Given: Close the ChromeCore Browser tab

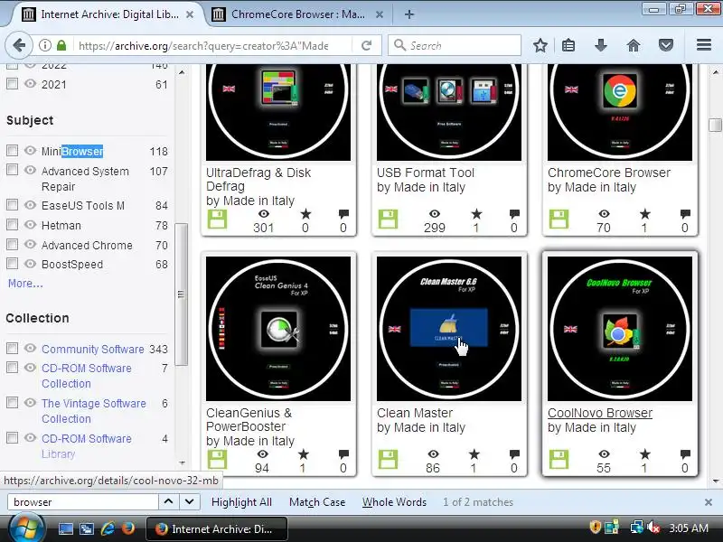Looking at the screenshot, I should pos(379,14).
